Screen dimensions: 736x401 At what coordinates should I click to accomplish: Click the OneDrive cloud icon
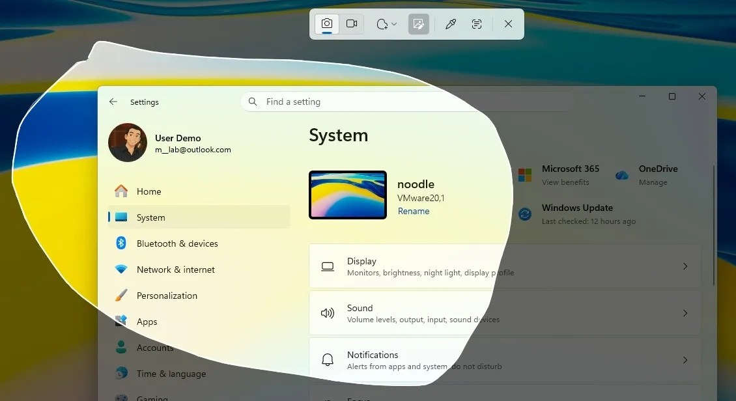tap(622, 175)
